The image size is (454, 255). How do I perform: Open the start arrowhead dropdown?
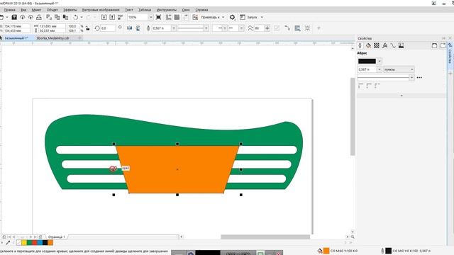pos(225,28)
